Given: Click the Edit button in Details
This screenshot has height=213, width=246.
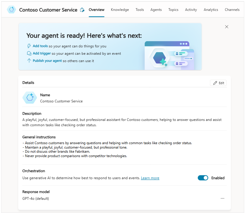Looking at the screenshot, I should coord(218,83).
